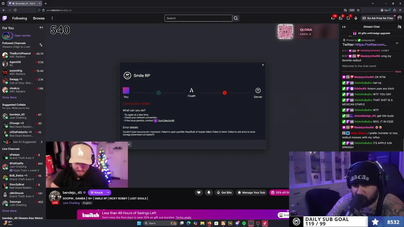The image size is (404, 227).
Task: Open the Twitch inbox notifications icon
Action: click(341, 18)
